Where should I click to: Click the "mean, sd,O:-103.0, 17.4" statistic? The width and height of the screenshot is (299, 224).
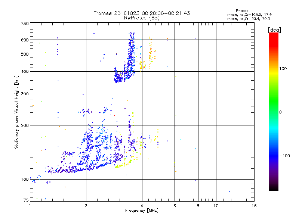point(249,15)
